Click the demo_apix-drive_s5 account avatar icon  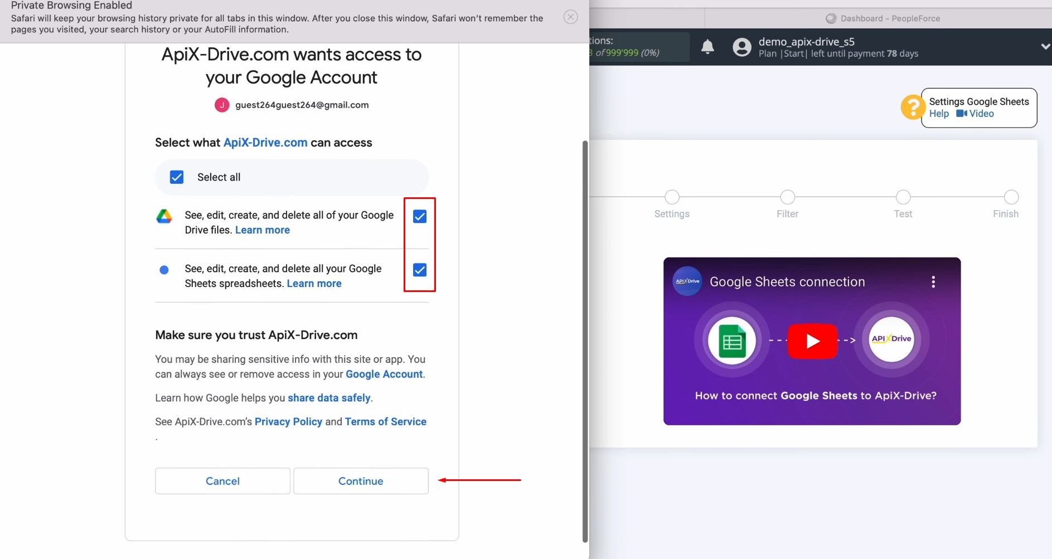pyautogui.click(x=741, y=47)
